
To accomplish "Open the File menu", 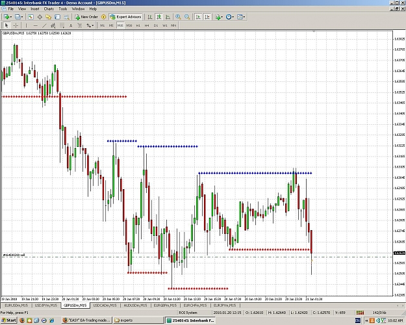I will 11,9.
